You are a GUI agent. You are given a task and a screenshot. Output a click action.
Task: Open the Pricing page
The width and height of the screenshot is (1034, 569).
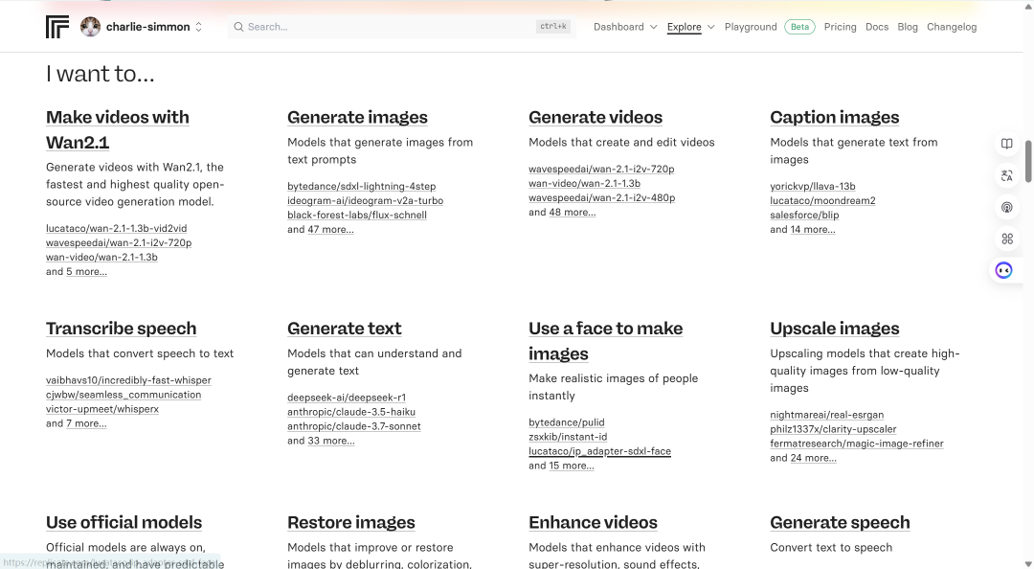[841, 27]
